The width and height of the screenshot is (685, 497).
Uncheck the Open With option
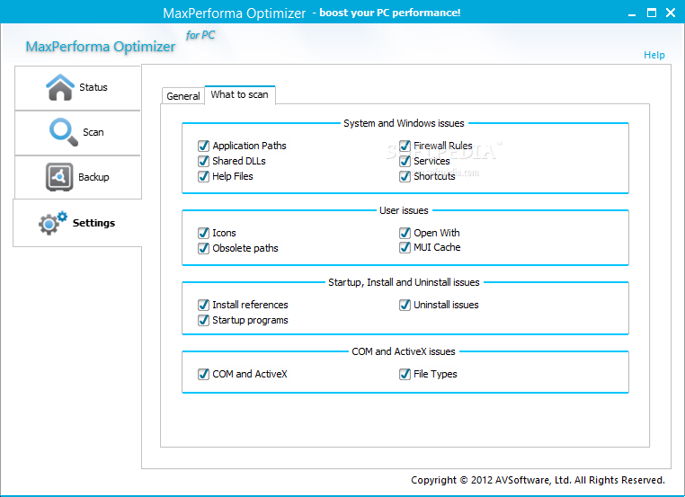tap(405, 233)
